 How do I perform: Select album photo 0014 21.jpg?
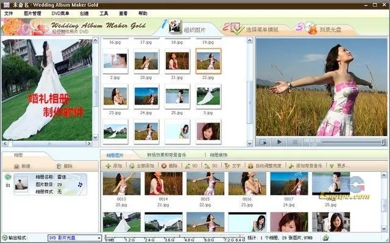click(x=163, y=183)
